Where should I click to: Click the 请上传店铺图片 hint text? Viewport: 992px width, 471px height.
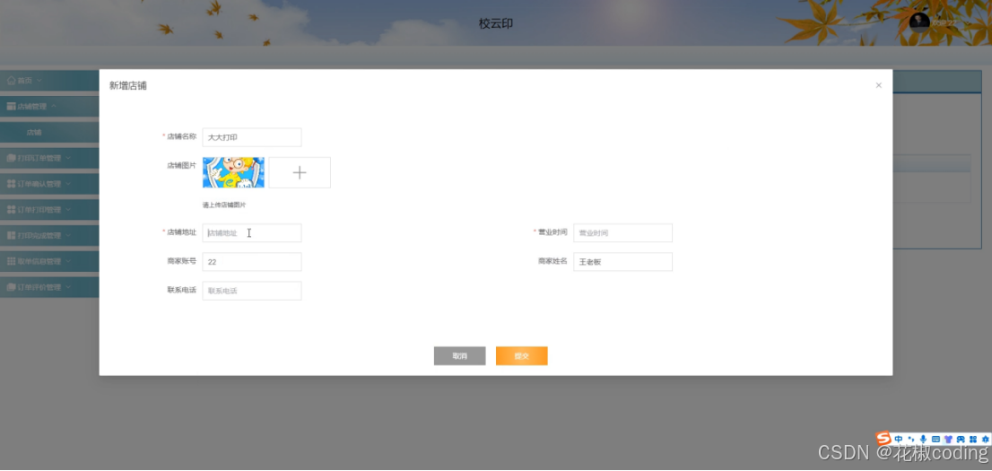point(224,205)
